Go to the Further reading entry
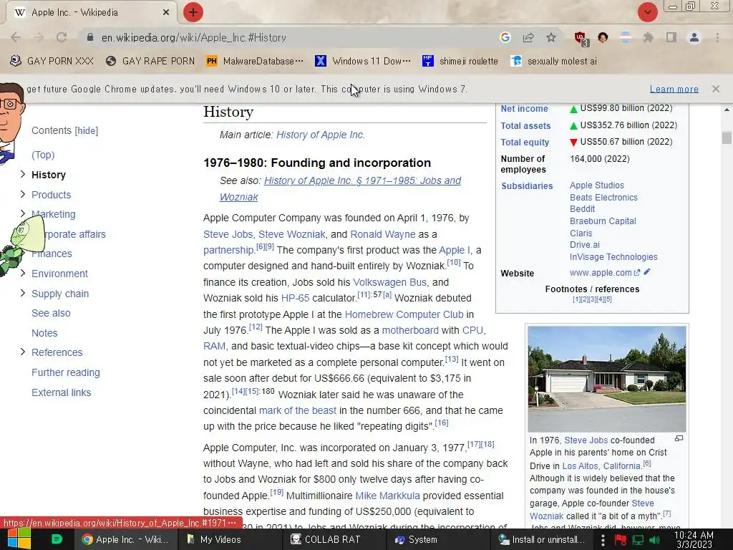733x550 pixels. point(65,372)
